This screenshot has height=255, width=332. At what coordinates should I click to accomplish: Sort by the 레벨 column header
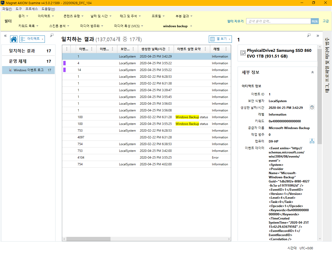coord(216,49)
